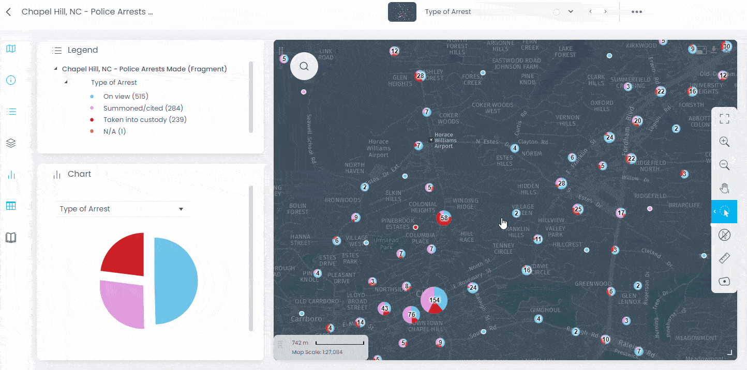Click the blue On view legend dot

click(x=92, y=96)
